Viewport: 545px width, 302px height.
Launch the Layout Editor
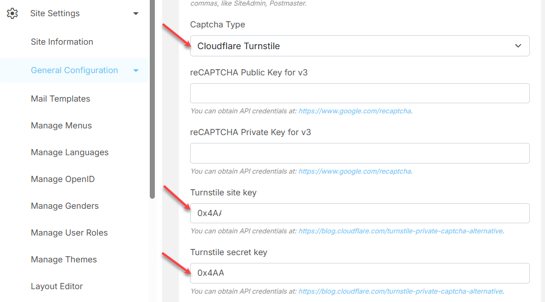(x=57, y=286)
